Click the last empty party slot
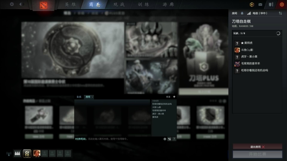The height and width of the screenshot is (161, 287). pyautogui.click(x=68, y=153)
